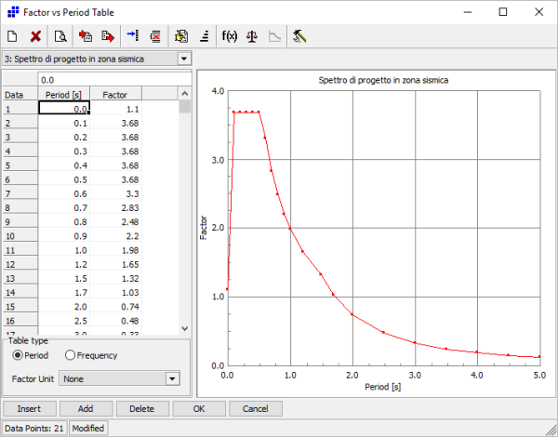Click the import data toolbar icon
Image resolution: width=558 pixels, height=437 pixels.
[x=86, y=37]
